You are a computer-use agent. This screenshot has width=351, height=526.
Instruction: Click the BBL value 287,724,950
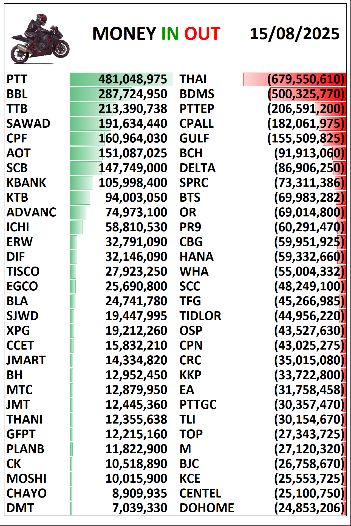click(133, 94)
